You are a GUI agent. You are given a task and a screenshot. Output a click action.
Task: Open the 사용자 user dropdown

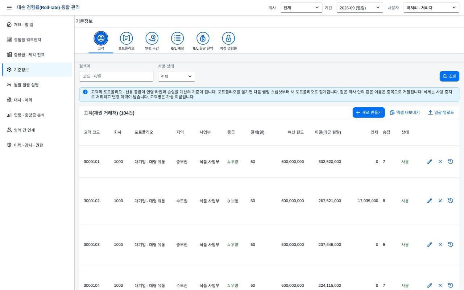431,8
